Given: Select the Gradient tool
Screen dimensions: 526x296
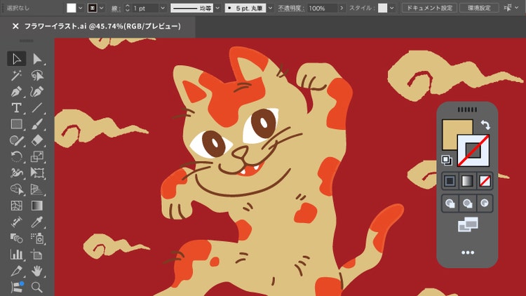Looking at the screenshot, I should (x=37, y=206).
